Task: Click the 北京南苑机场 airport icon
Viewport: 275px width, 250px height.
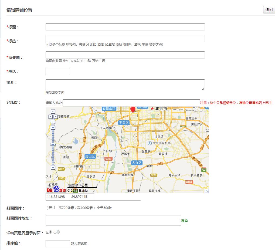Action: [150, 143]
